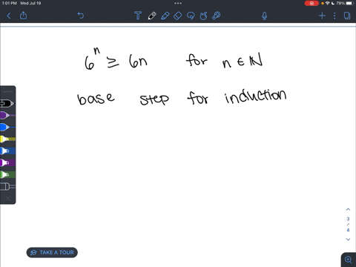Select the Eraser tool
This screenshot has height=267, width=356.
point(178,16)
